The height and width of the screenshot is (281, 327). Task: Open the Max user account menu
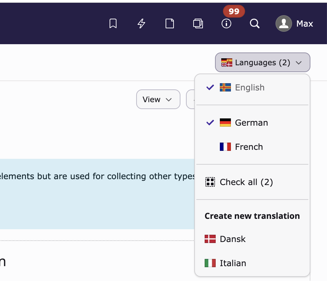(x=305, y=23)
